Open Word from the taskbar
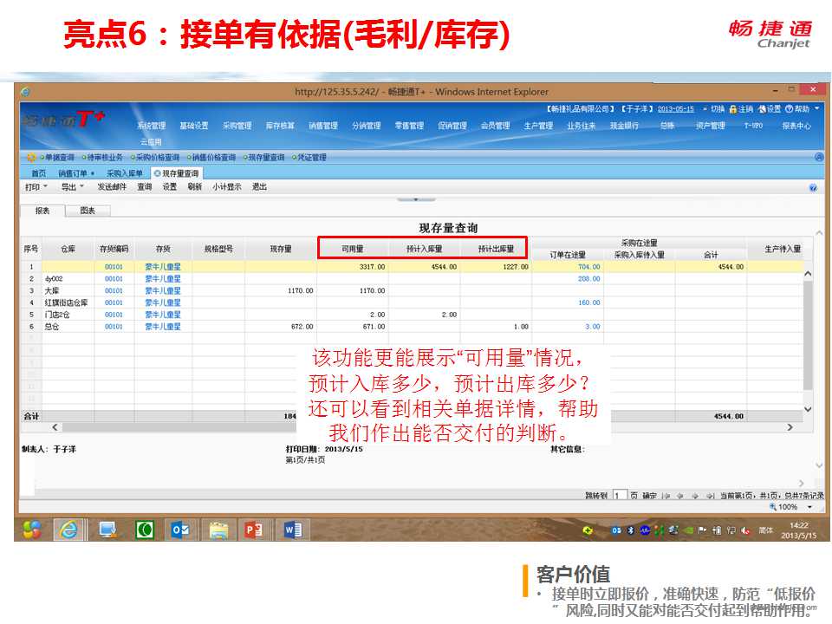 [290, 529]
